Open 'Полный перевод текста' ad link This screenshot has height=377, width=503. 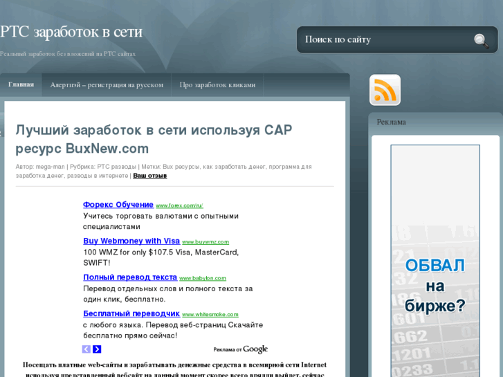(130, 277)
